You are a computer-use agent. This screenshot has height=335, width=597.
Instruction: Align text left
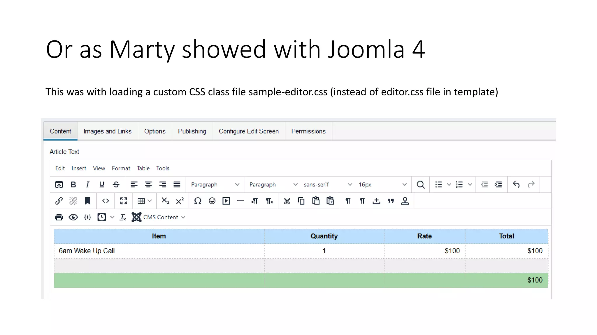[x=134, y=185]
